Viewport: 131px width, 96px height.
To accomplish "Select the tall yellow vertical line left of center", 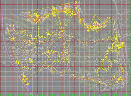I will tap(38, 33).
